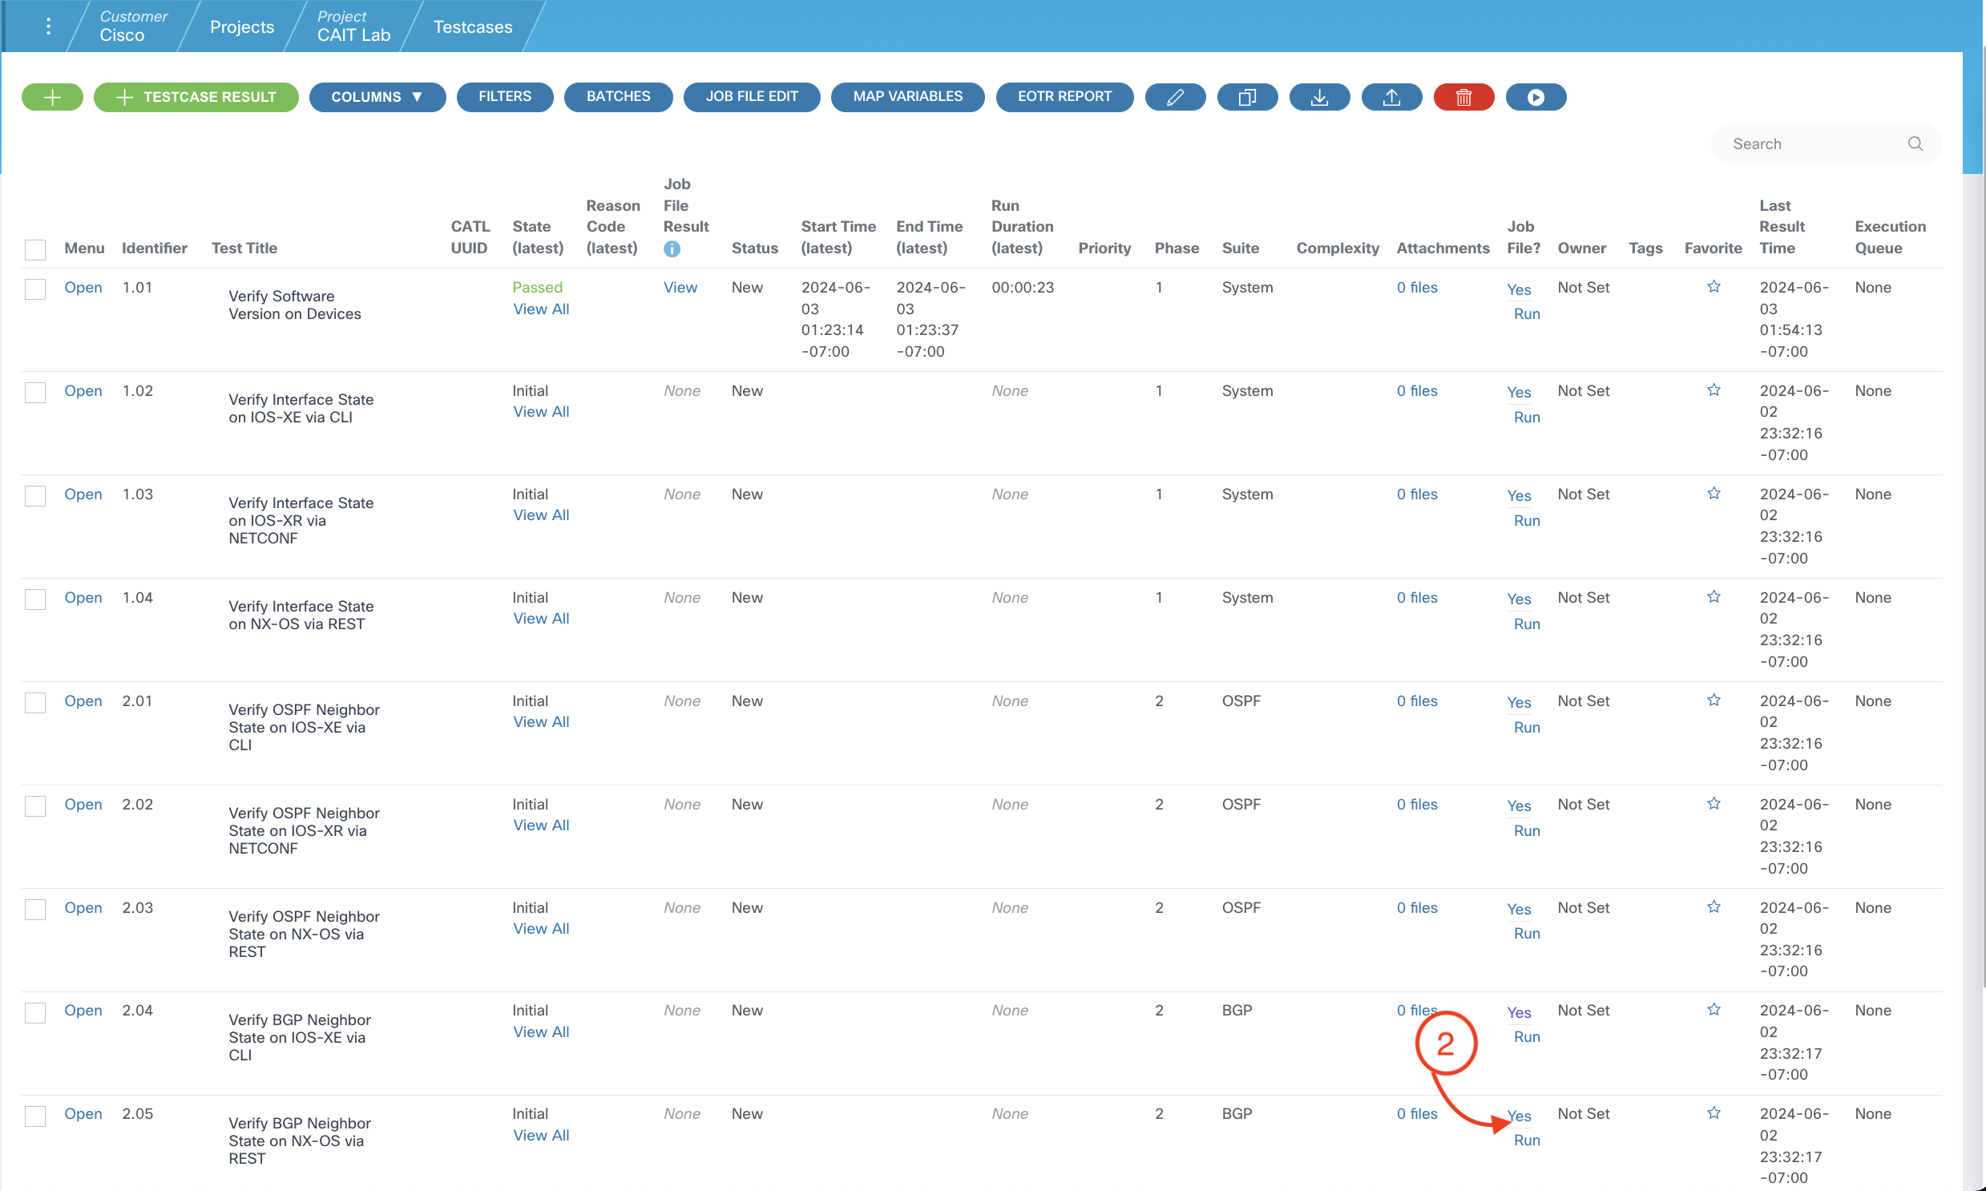This screenshot has width=1986, height=1191.
Task: Go to the Projects breadcrumb tab
Action: (x=241, y=26)
